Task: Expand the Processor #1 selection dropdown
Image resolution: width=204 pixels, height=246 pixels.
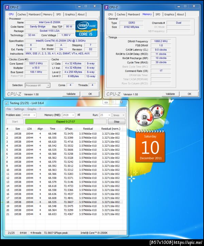Action: (x=48, y=85)
